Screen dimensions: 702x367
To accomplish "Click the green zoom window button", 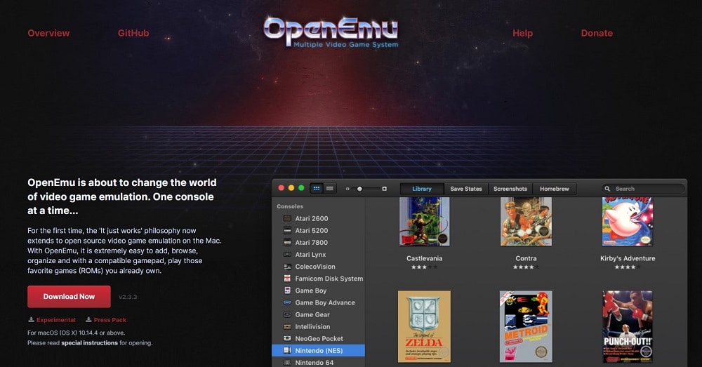I will (301, 189).
